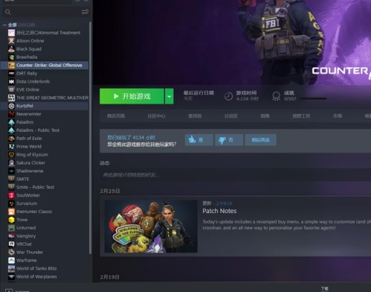Click the thumbs-up recommend button
The image size is (371, 292).
[199, 140]
